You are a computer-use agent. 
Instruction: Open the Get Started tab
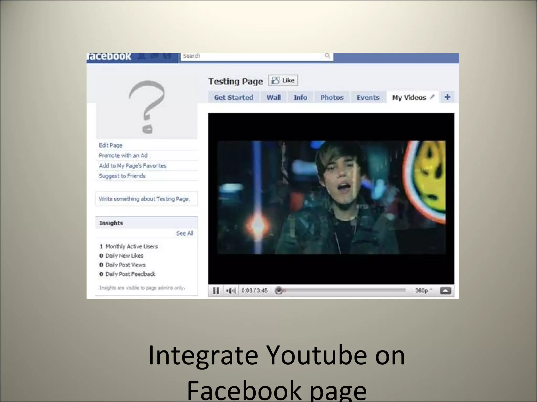pos(234,97)
